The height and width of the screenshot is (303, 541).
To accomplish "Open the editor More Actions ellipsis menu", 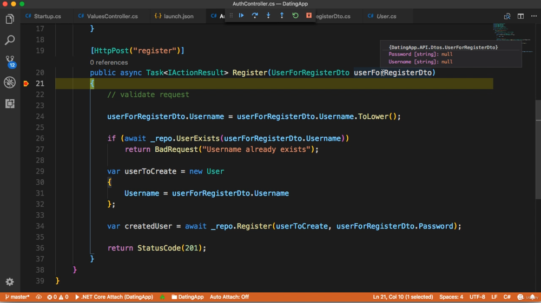I will [x=534, y=16].
